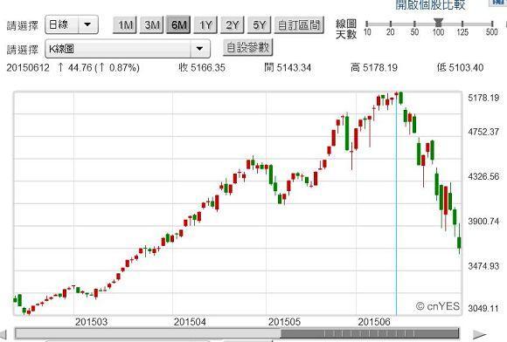Click the dark range thumb in timeline scrollbar

pyautogui.click(x=370, y=333)
